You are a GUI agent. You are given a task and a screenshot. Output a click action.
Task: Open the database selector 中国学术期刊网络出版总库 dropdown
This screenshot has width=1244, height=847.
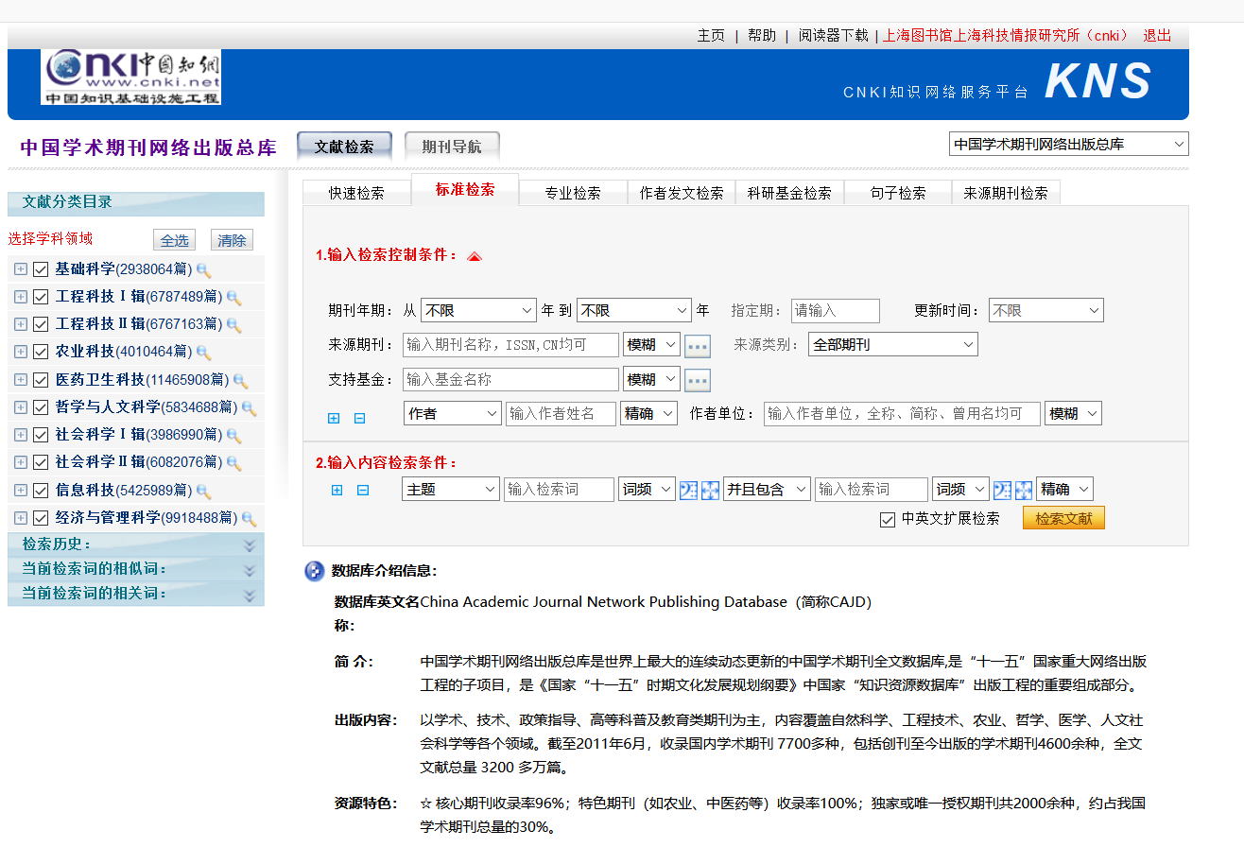point(1069,145)
